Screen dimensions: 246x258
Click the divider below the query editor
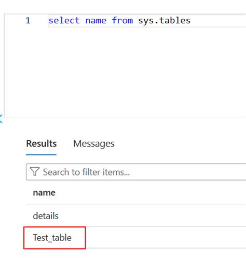125,117
